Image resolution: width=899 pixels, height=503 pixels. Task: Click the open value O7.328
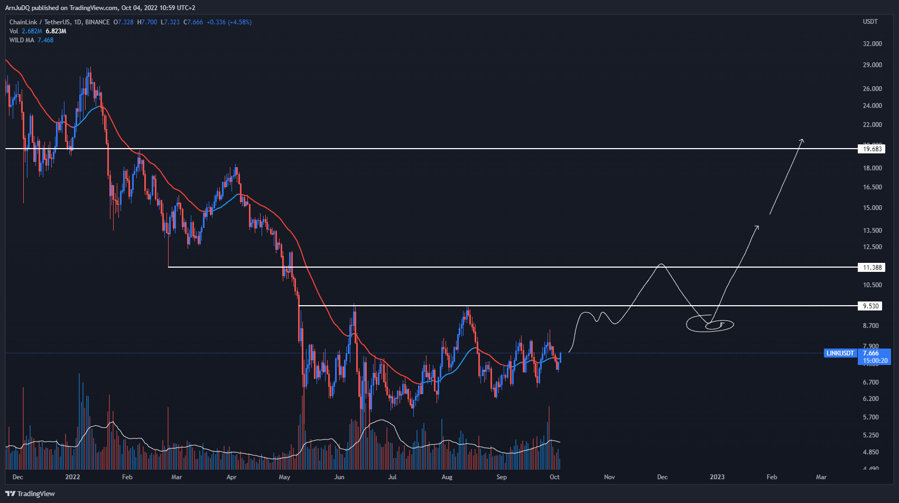click(x=124, y=22)
